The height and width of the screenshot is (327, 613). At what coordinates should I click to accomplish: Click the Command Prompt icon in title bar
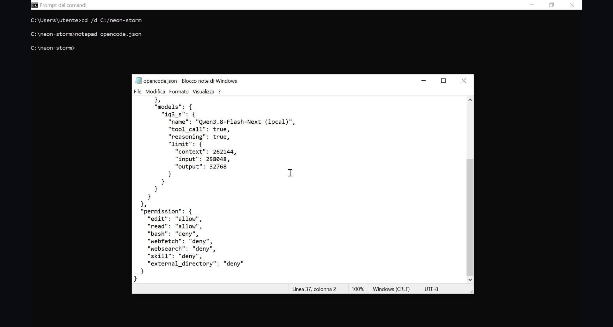coord(34,5)
